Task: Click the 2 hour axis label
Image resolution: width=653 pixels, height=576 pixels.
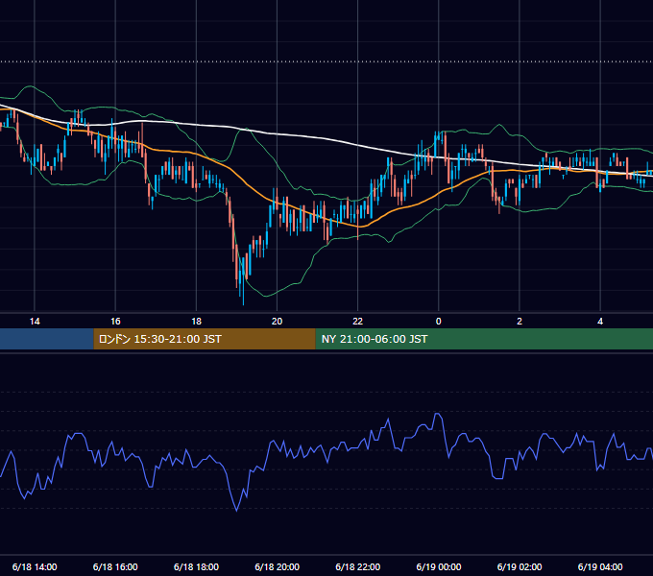Action: pyautogui.click(x=520, y=322)
